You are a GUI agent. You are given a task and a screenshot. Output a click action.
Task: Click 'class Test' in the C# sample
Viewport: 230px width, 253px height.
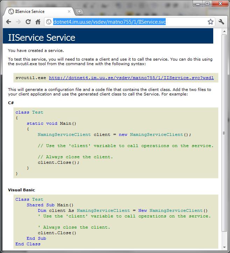click(x=29, y=112)
